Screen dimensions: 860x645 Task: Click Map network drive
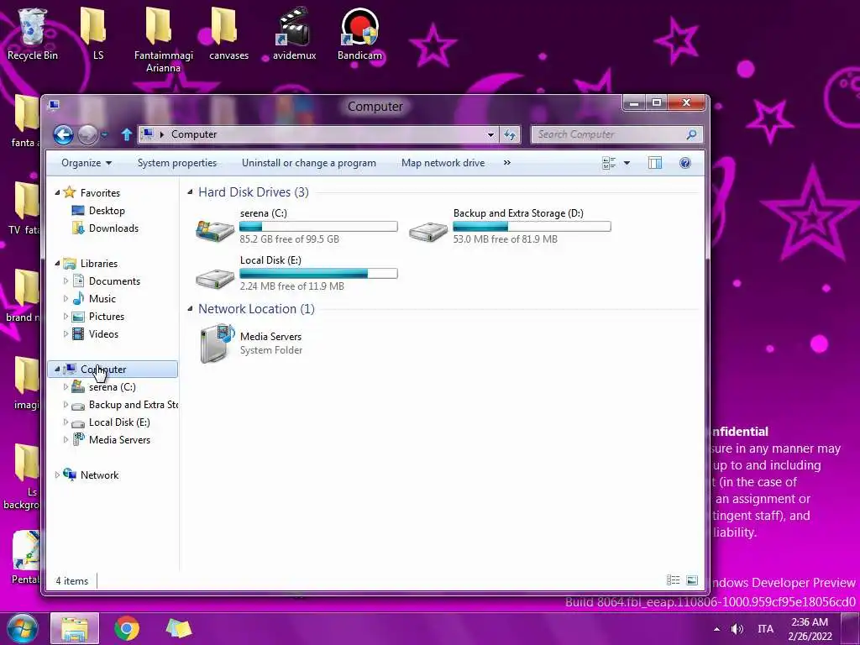pos(443,163)
